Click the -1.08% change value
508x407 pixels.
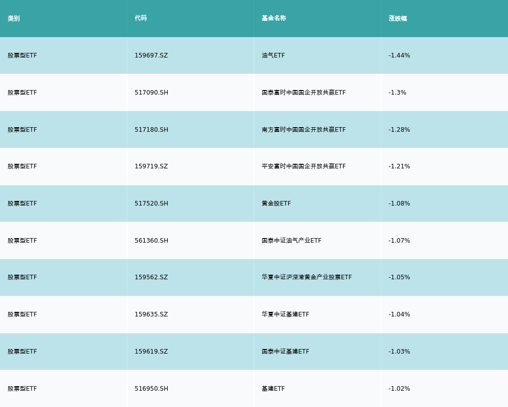(399, 203)
